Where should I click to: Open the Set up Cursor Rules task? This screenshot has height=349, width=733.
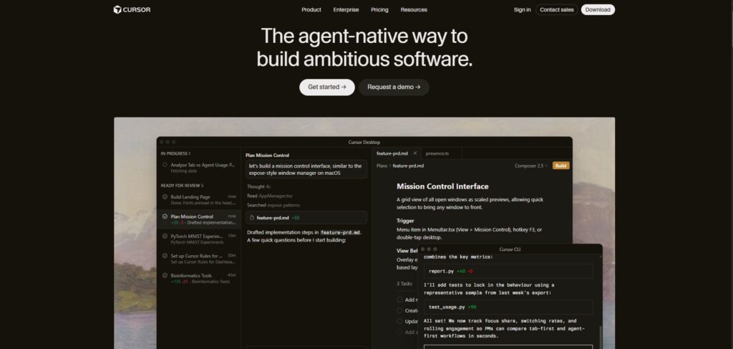pos(199,258)
